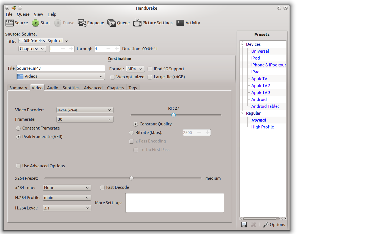Check Large file (>4GB) option
365x234 pixels.
[150, 77]
